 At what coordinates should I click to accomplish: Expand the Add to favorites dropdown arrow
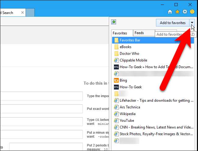[x=192, y=23]
